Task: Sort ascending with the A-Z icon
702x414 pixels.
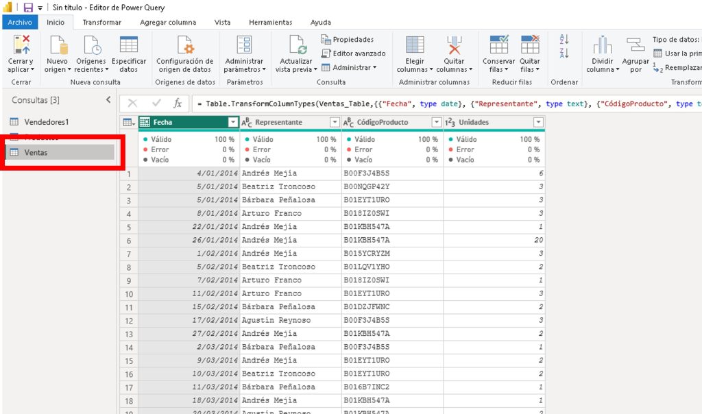Action: click(x=564, y=40)
